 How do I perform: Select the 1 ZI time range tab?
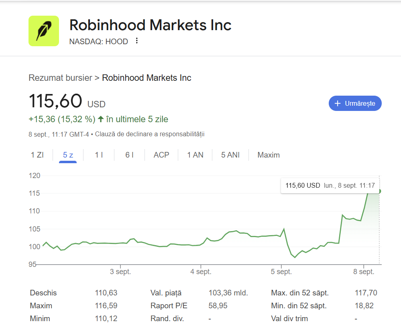click(37, 155)
